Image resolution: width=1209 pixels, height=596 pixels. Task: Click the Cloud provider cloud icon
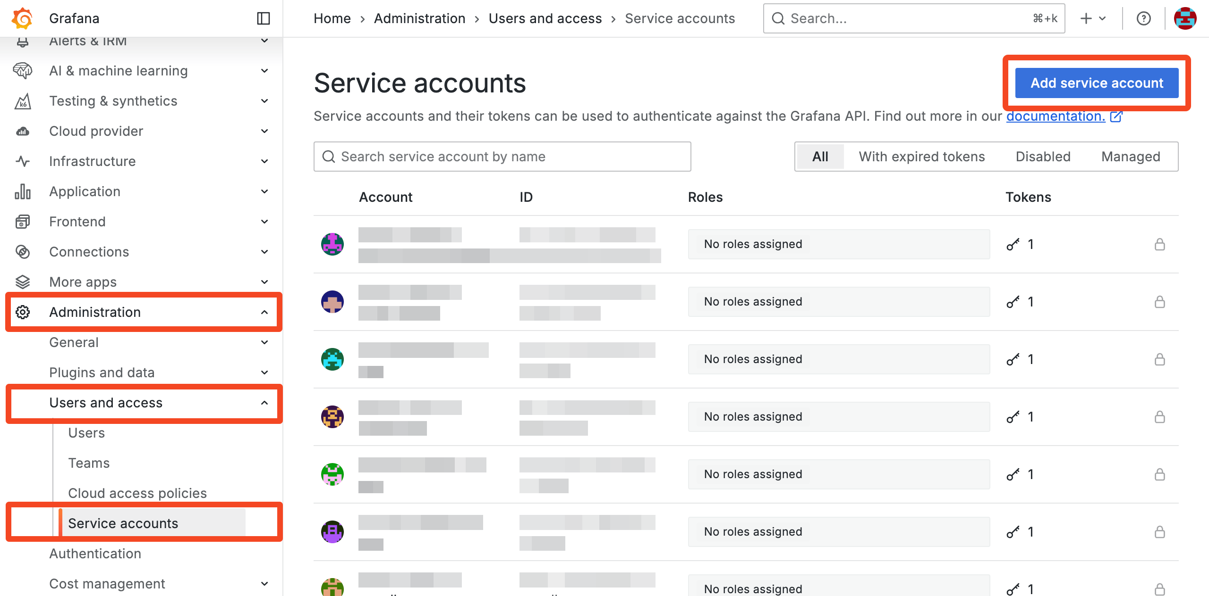click(x=23, y=131)
